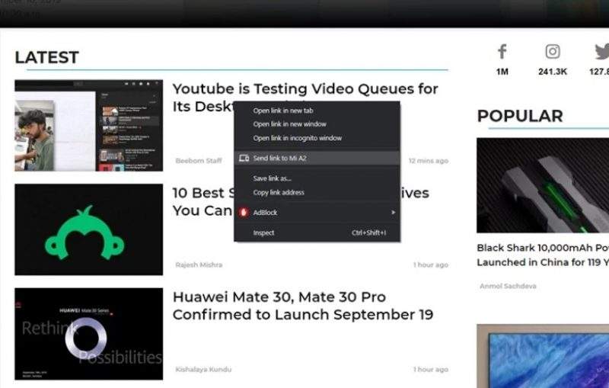Click the 1 hour ago timestamp beside Rajesh Mishra
The image size is (609, 388).
pyautogui.click(x=430, y=265)
